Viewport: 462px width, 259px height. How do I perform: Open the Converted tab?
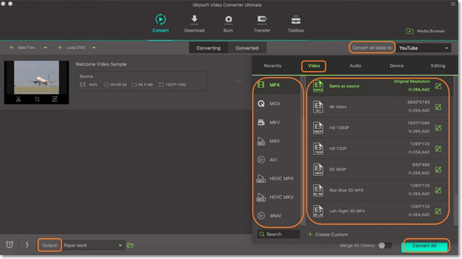coord(247,48)
